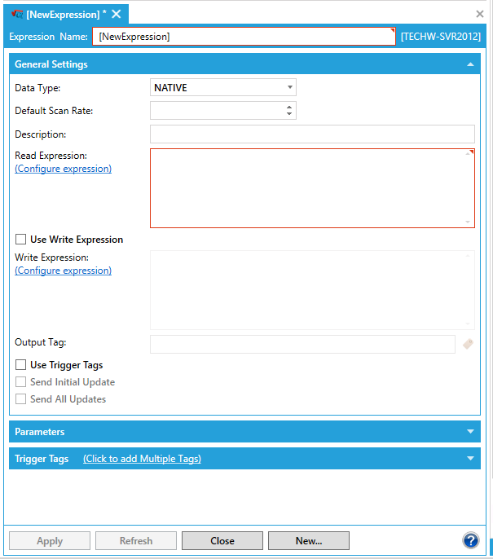Collapse the General Settings section
493x559 pixels.
(470, 64)
